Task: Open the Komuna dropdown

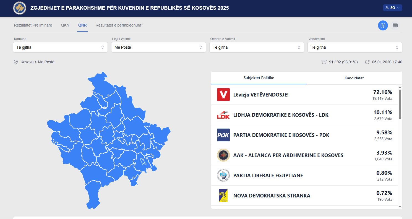Action: (x=60, y=47)
